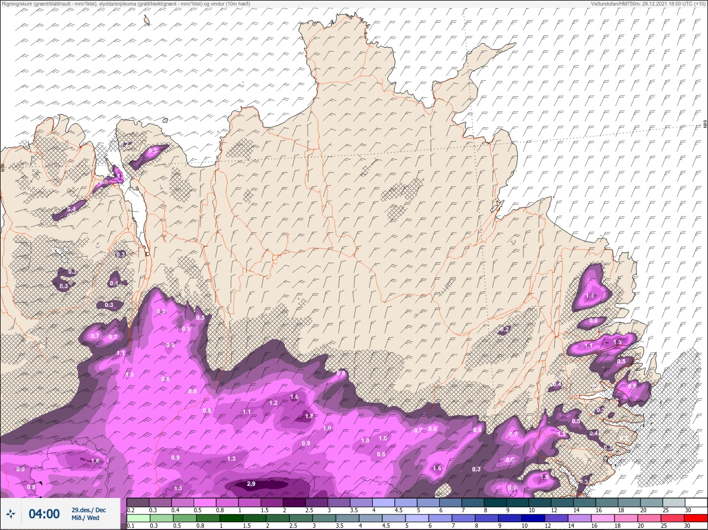Screen dimensions: 708x530
Task: Click the weekday label 'Mið./ Wed'
Action: [x=86, y=518]
